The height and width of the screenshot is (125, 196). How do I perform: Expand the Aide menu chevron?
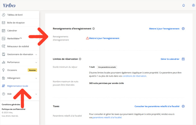(36, 94)
